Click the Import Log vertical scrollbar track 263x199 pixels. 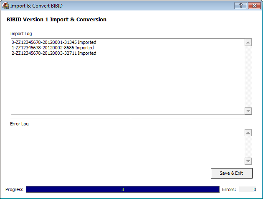click(248, 77)
